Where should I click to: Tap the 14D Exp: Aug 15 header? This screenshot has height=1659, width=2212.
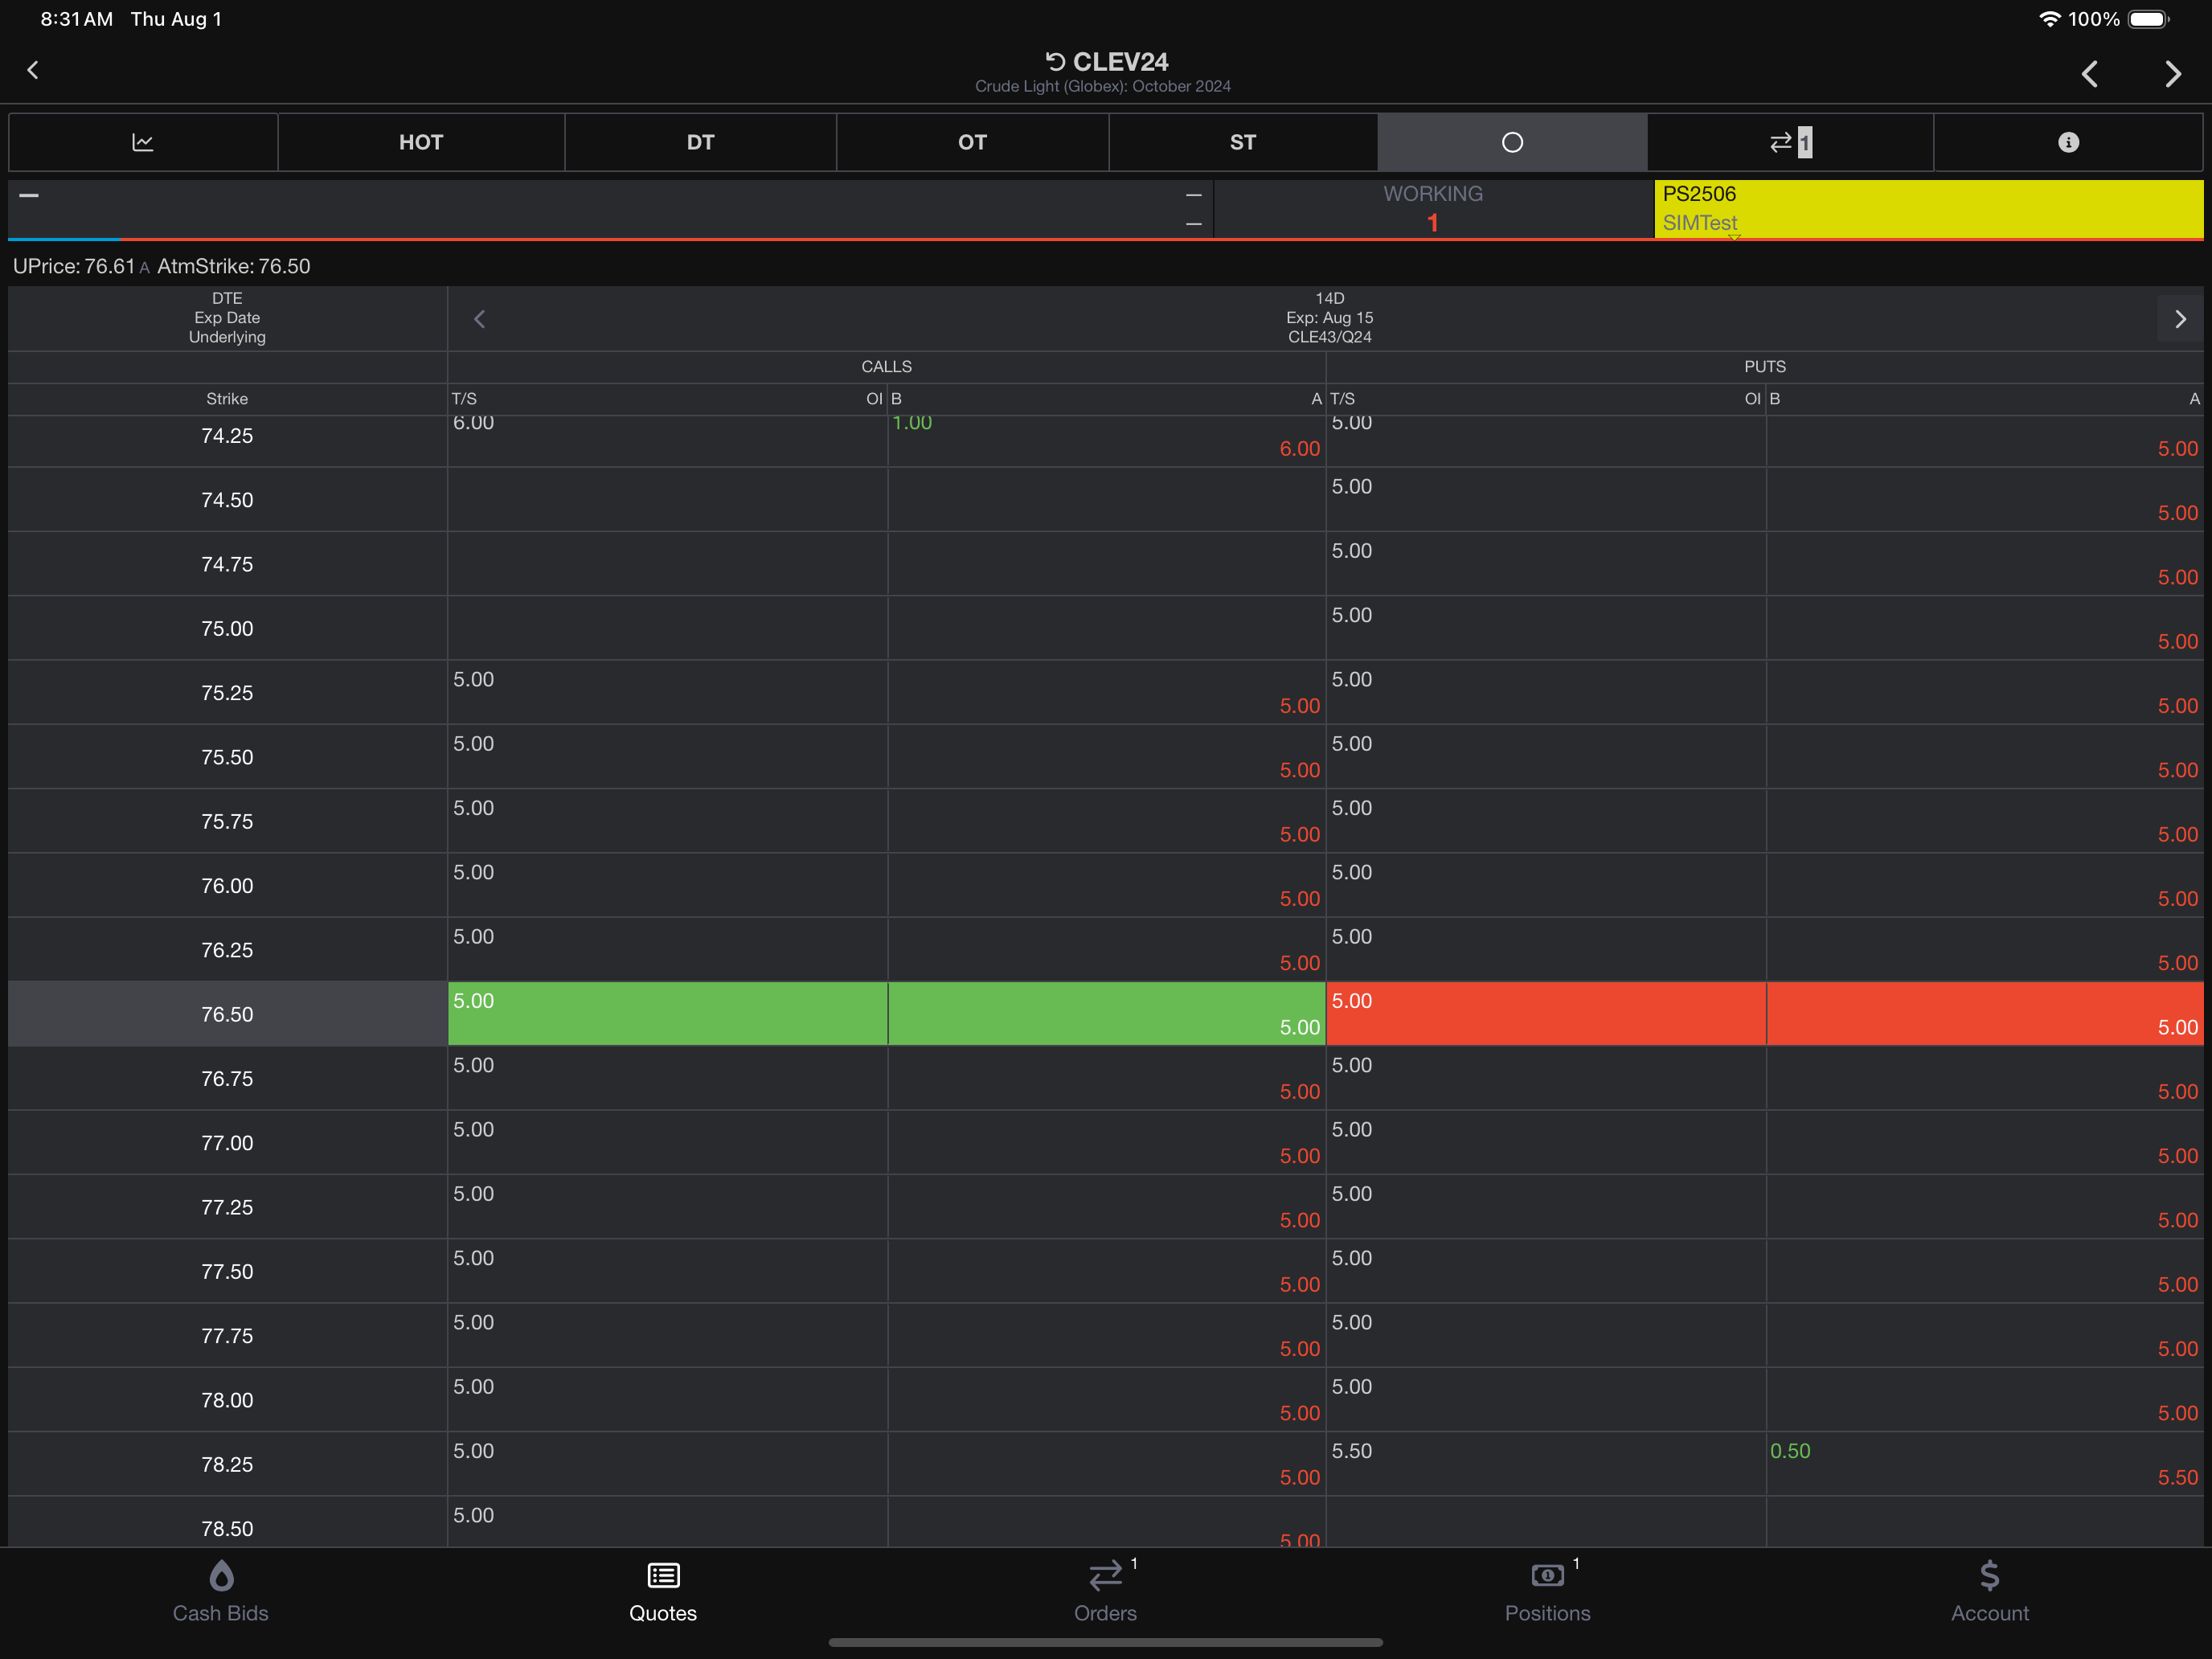pos(1329,318)
